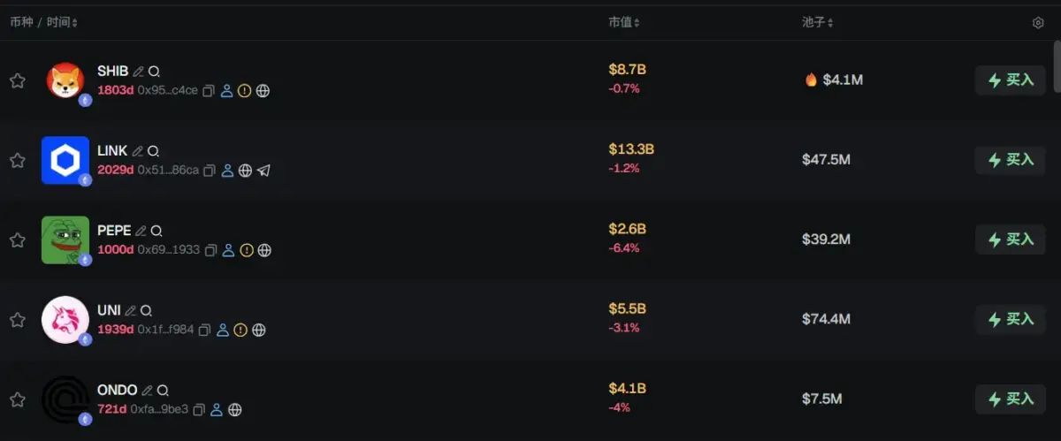1061x441 pixels.
Task: Open table settings gear icon
Action: tap(1038, 23)
